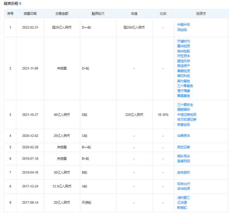Click the 序号 column header
This screenshot has height=213, width=229.
tap(10, 14)
